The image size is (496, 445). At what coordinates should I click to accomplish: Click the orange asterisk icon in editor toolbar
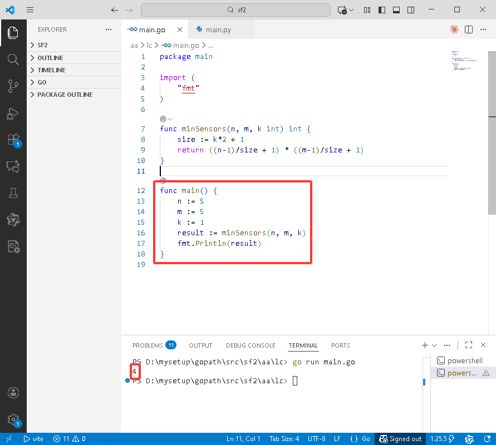pos(454,29)
